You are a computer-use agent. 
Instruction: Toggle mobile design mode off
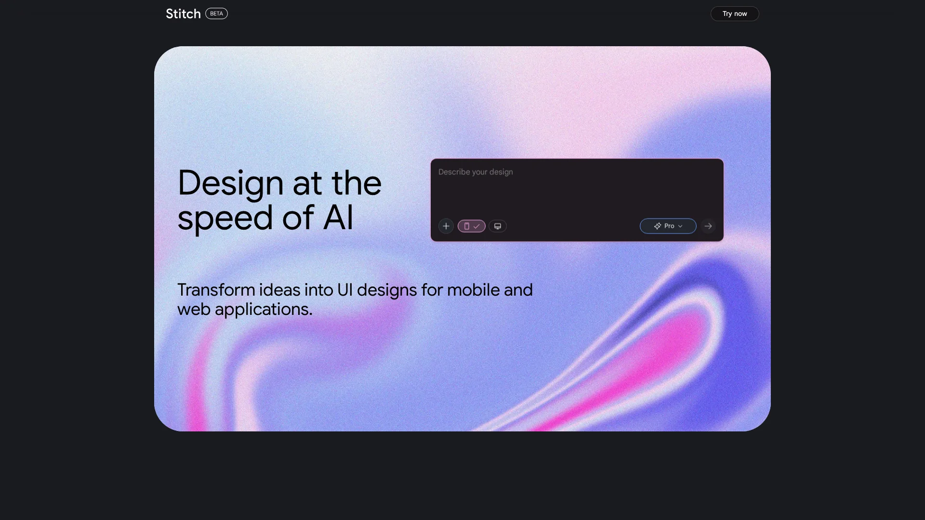471,226
